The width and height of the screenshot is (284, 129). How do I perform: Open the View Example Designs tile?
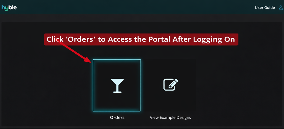point(171,85)
